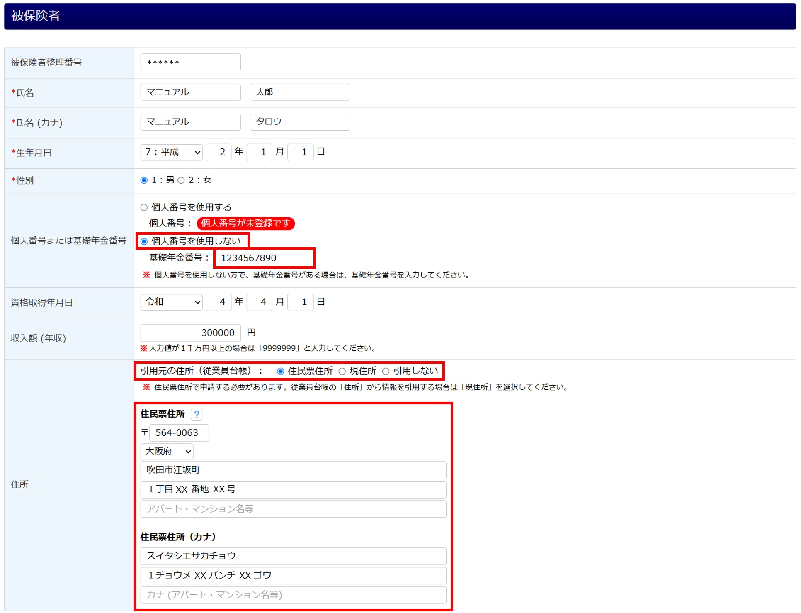Click the first name field showing 太郎
Viewport: 801px width, 613px height.
tap(300, 92)
